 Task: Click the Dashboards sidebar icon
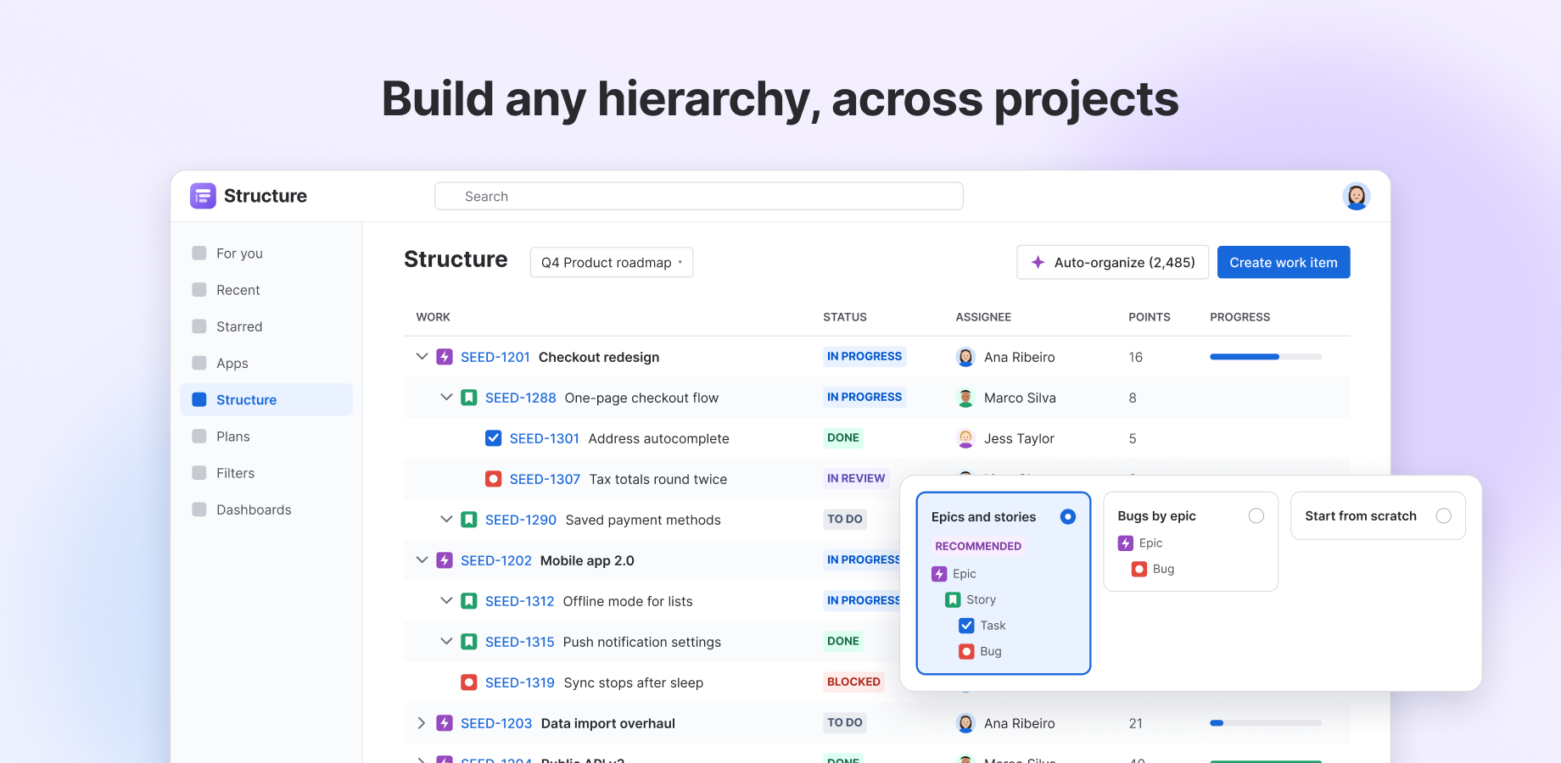(x=199, y=510)
